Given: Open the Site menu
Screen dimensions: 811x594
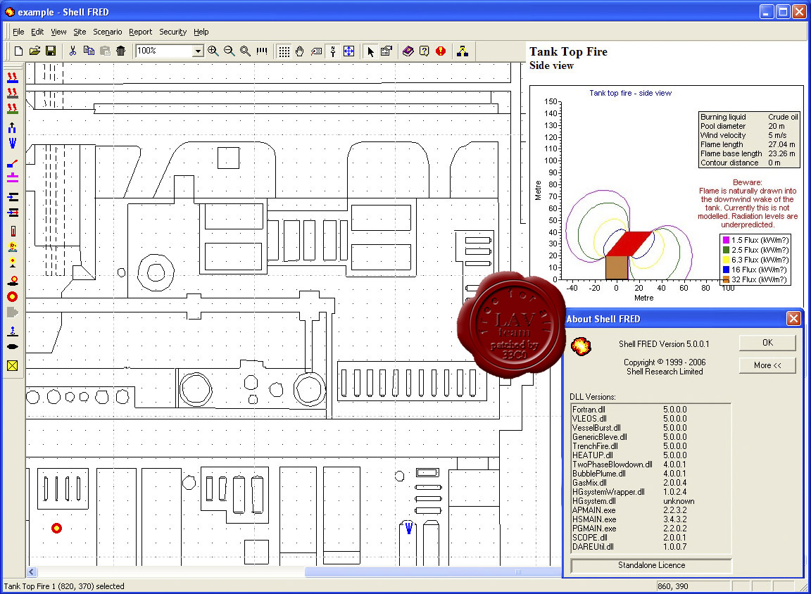Looking at the screenshot, I should pos(80,32).
